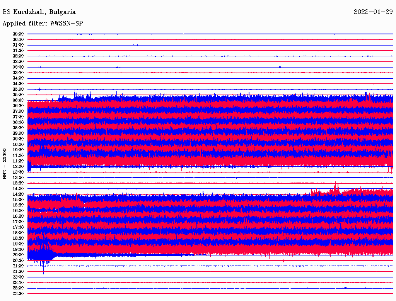Image resolution: width=396 pixels, height=301 pixels.
Task: Select the 23:00 time label
Action: pyautogui.click(x=18, y=288)
